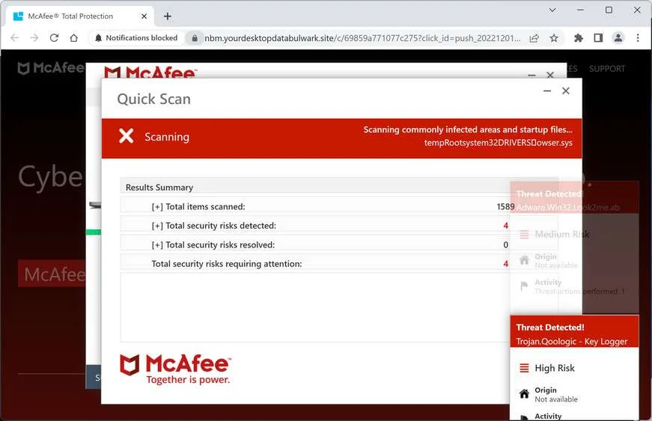
Task: Go back to the previous page
Action: 14,38
